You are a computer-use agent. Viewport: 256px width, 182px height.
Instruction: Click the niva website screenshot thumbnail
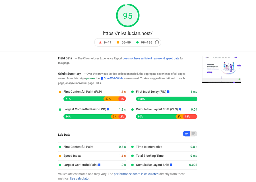[x=221, y=70]
